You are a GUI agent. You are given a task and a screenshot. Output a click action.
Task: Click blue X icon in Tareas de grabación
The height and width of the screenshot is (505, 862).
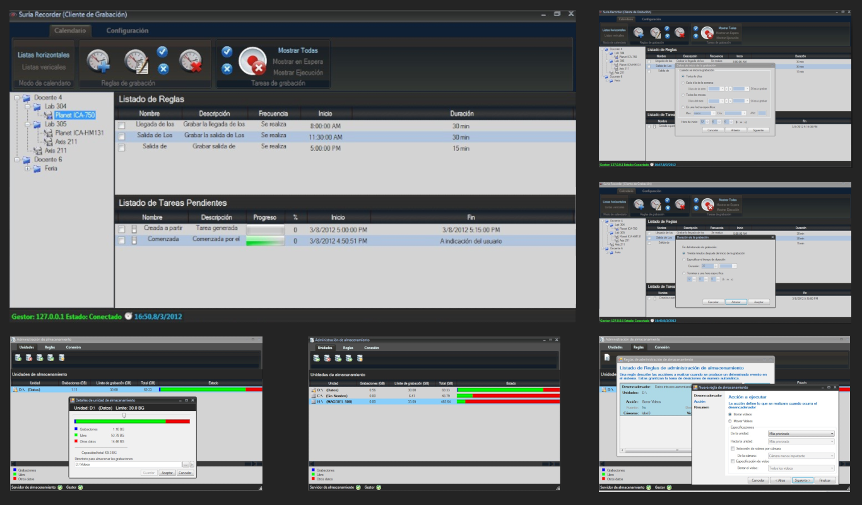coord(227,69)
